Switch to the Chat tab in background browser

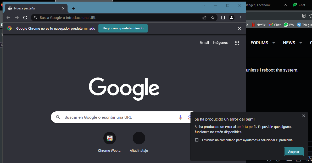(x=300, y=5)
